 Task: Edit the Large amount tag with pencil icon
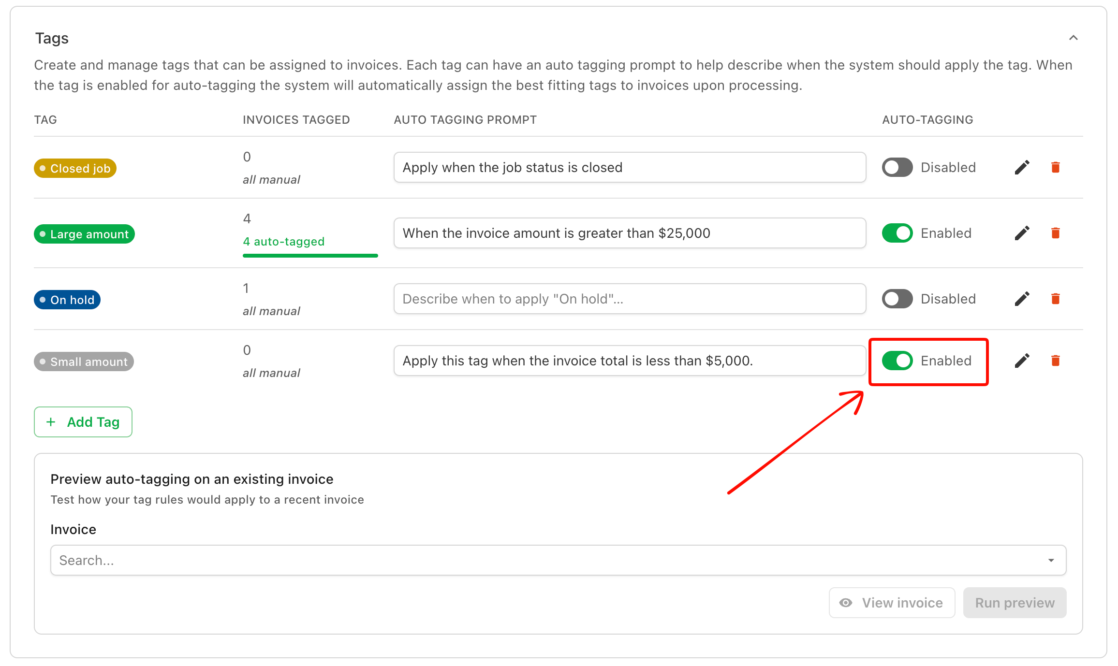tap(1022, 233)
